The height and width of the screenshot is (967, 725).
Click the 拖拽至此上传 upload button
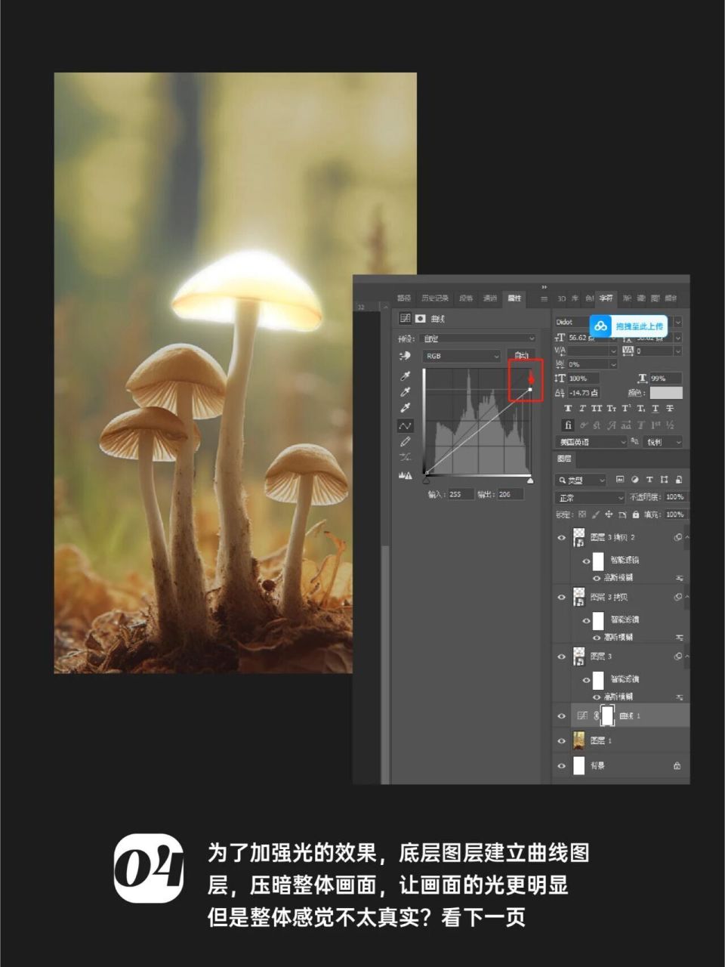(x=629, y=326)
